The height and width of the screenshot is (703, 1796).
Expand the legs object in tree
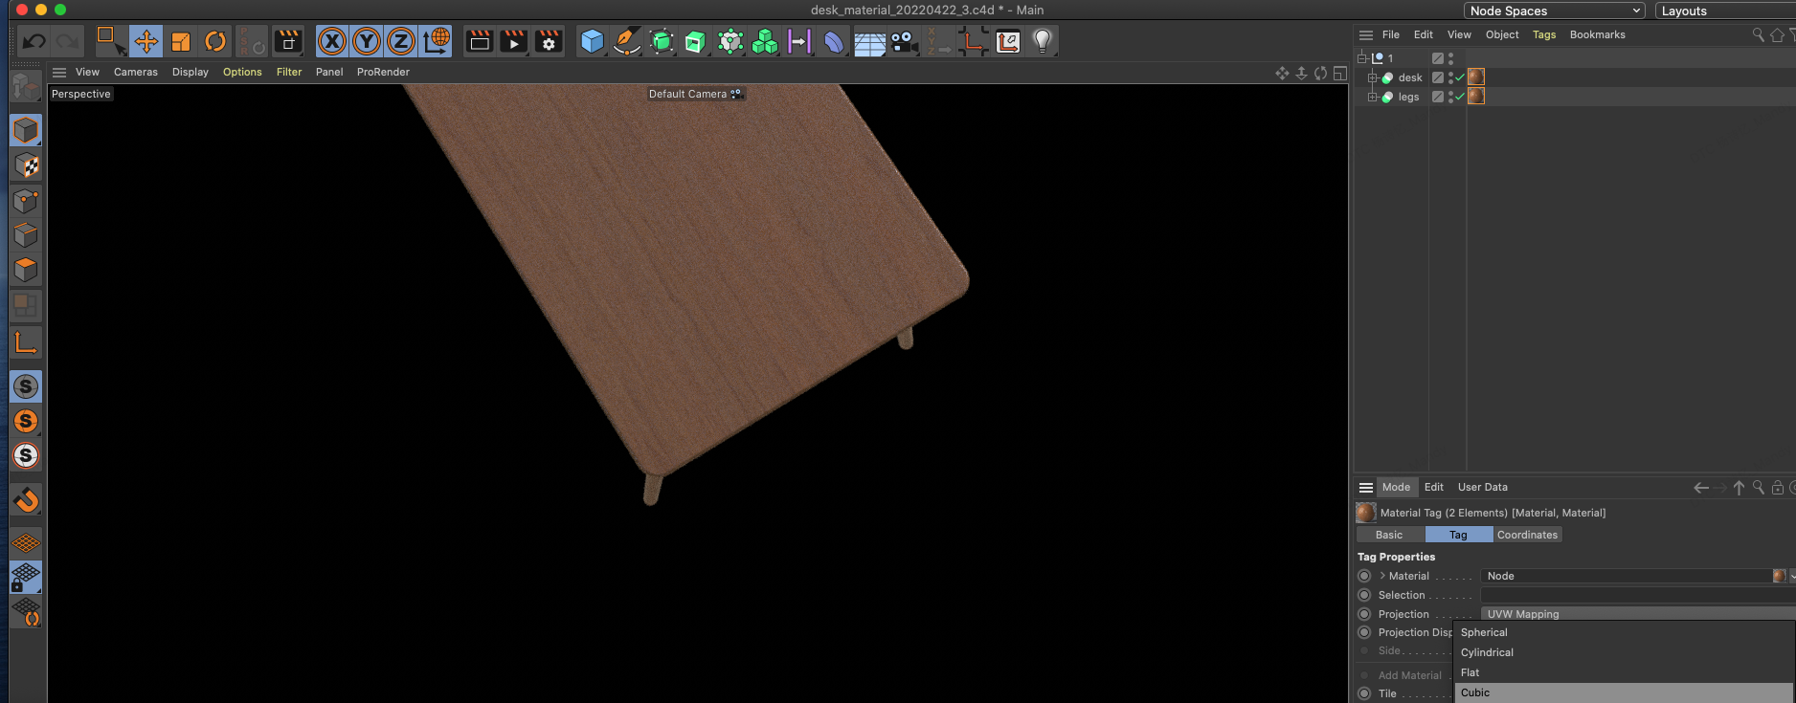tap(1372, 97)
